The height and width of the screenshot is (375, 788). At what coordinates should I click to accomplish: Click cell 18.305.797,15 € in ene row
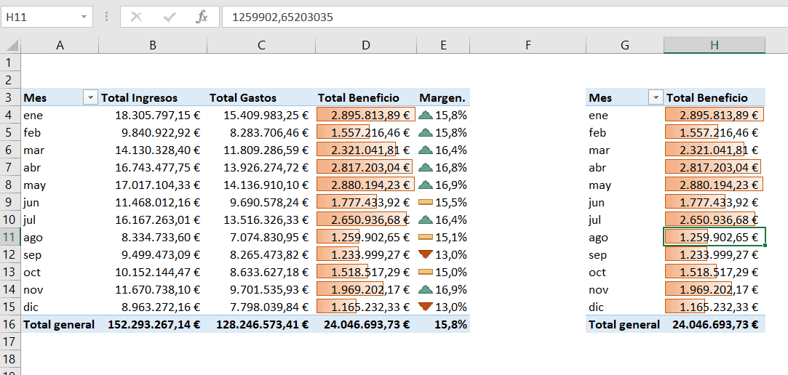coord(153,115)
